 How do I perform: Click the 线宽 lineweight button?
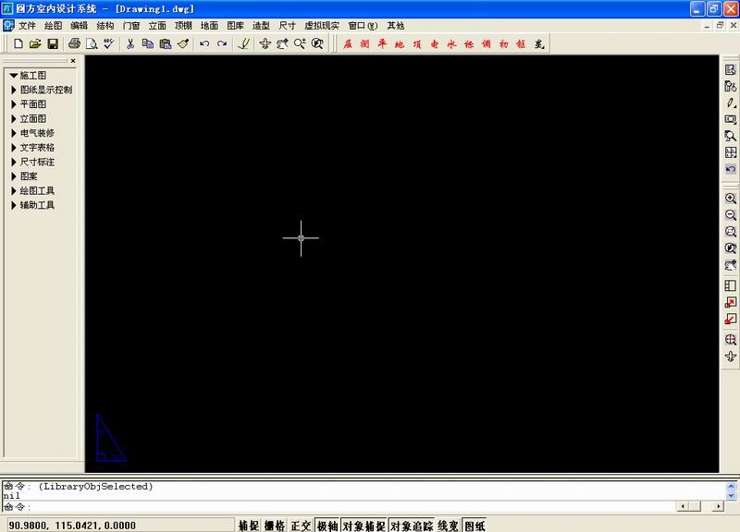click(x=448, y=526)
